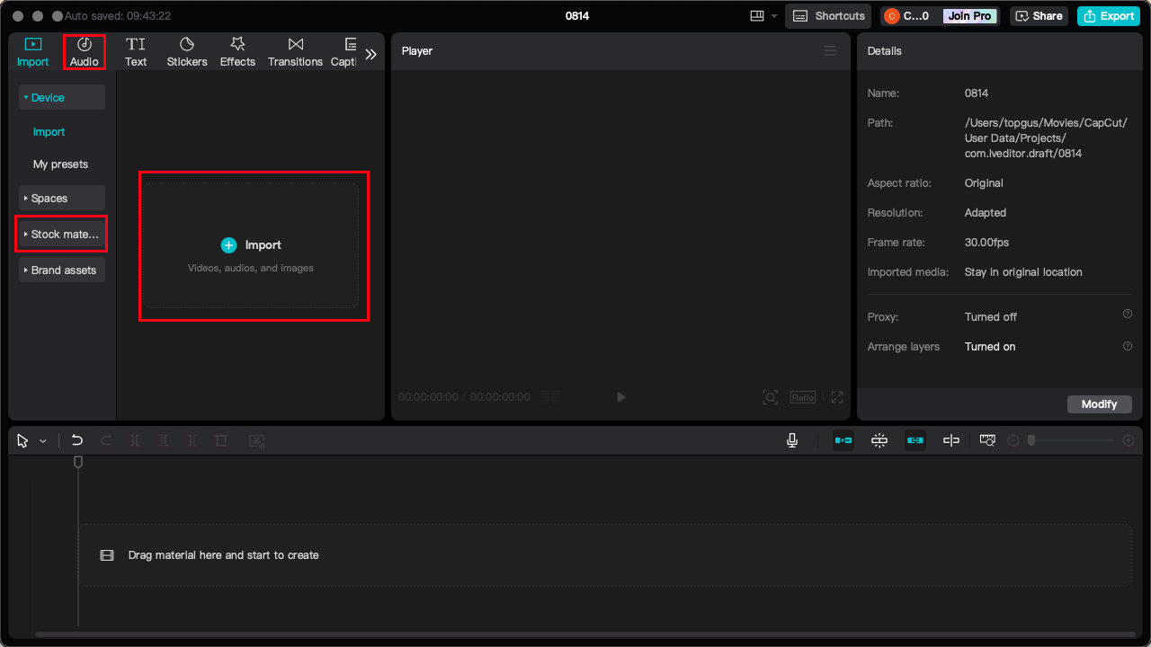The height and width of the screenshot is (647, 1151).
Task: Toggle auto-ripple editing in timeline toolbar
Action: click(x=843, y=440)
